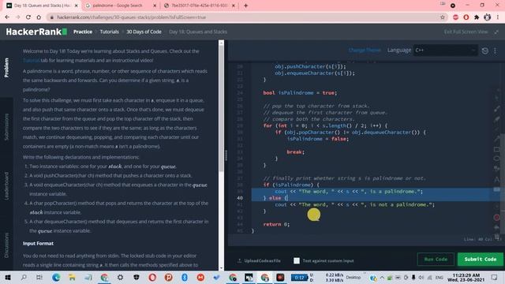The width and height of the screenshot is (505, 284).
Task: Click the taskbar Search magnifier
Action: pos(24,277)
